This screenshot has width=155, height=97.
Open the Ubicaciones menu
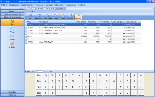point(14,5)
